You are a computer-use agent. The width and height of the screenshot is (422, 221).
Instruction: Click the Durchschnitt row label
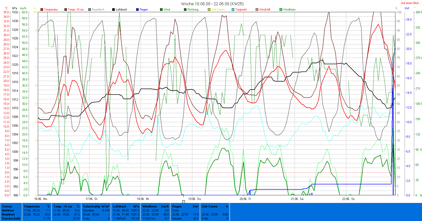click(x=11, y=218)
